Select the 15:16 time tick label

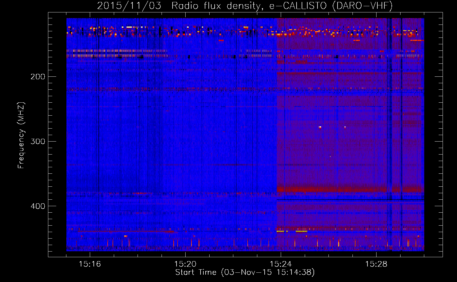point(90,264)
